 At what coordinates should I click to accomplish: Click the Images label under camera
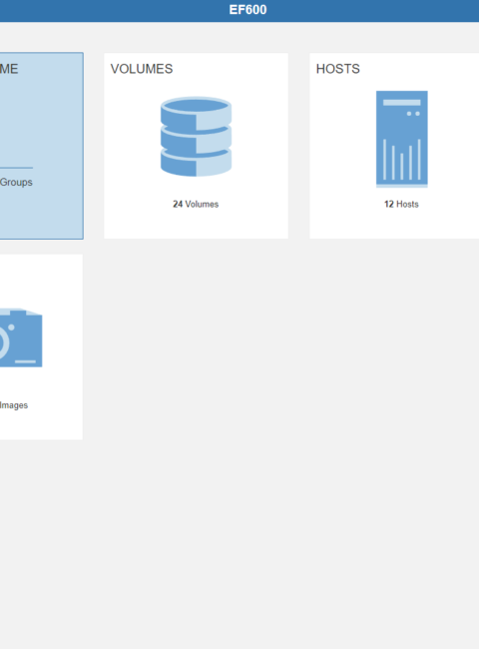tap(14, 405)
